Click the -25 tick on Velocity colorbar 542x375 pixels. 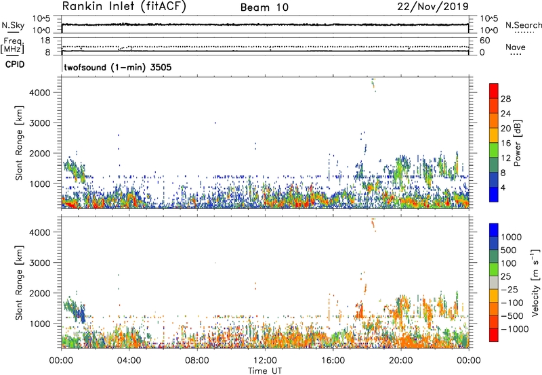click(x=509, y=290)
